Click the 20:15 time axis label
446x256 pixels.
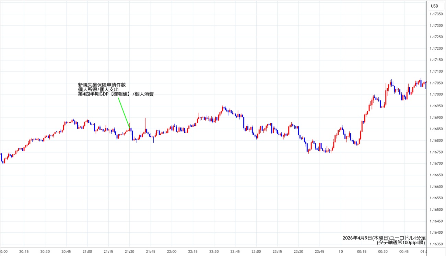(x=24, y=252)
